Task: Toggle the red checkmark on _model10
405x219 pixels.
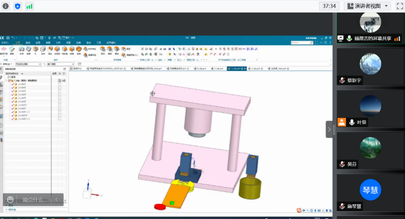Action: pos(13,115)
